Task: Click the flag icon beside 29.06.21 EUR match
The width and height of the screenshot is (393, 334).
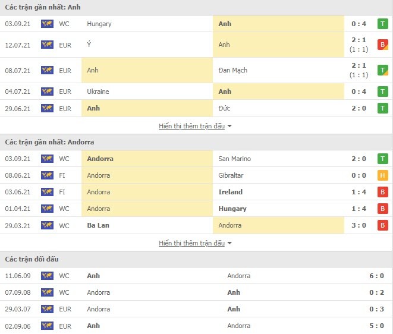Action: (x=47, y=108)
